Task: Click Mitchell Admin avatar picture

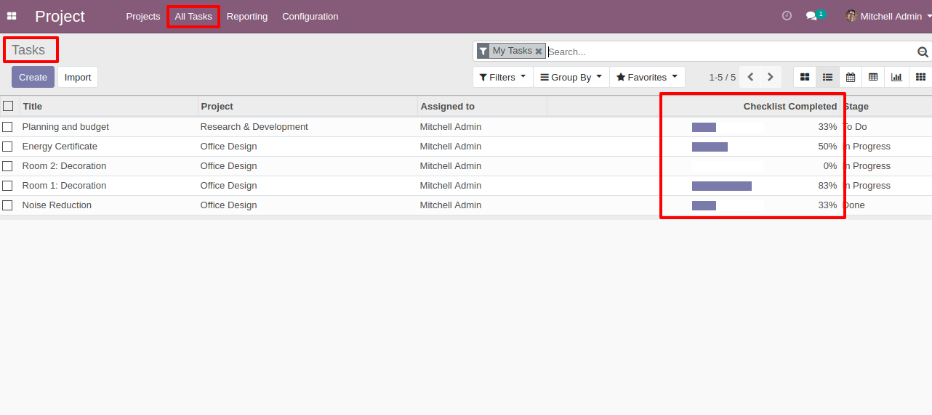Action: point(851,16)
